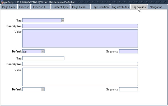The image size is (168, 106).
Task: Click the second Description field
Action: pyautogui.click(x=80, y=64)
